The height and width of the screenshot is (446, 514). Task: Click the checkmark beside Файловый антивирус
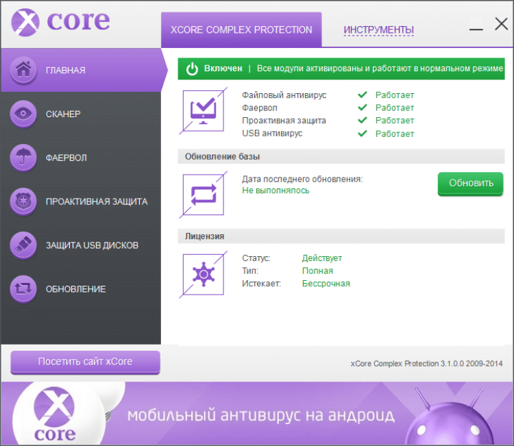pyautogui.click(x=363, y=95)
